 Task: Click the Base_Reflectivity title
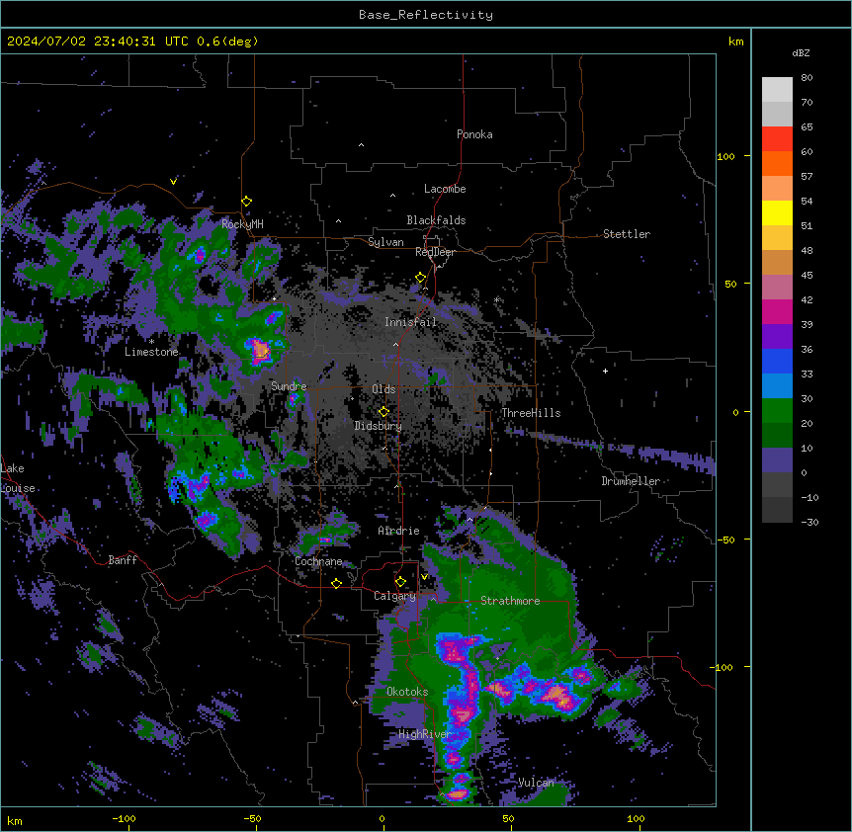tap(426, 15)
